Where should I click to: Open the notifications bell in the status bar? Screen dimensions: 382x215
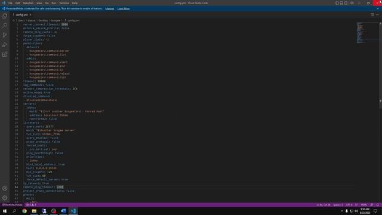[x=378, y=205]
